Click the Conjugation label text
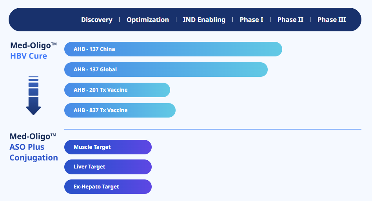Viewport: 372px width, 201px height. 34,158
